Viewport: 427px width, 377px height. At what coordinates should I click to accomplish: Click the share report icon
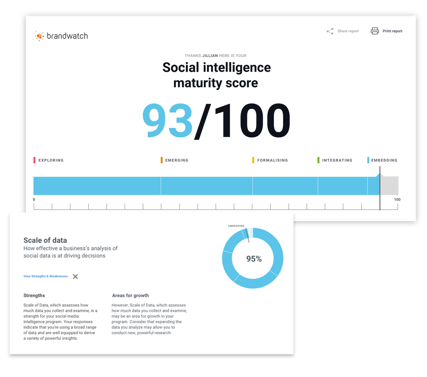pyautogui.click(x=330, y=31)
